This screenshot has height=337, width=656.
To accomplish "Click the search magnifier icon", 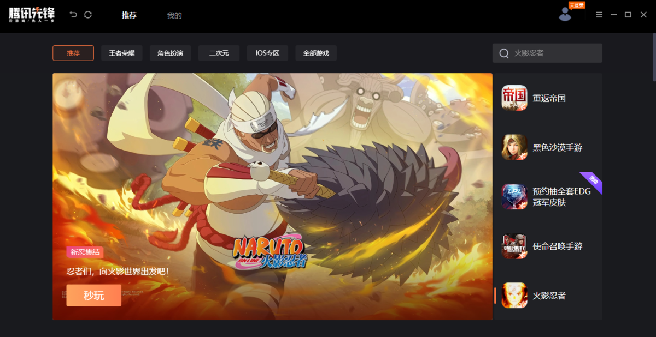I will (x=504, y=53).
